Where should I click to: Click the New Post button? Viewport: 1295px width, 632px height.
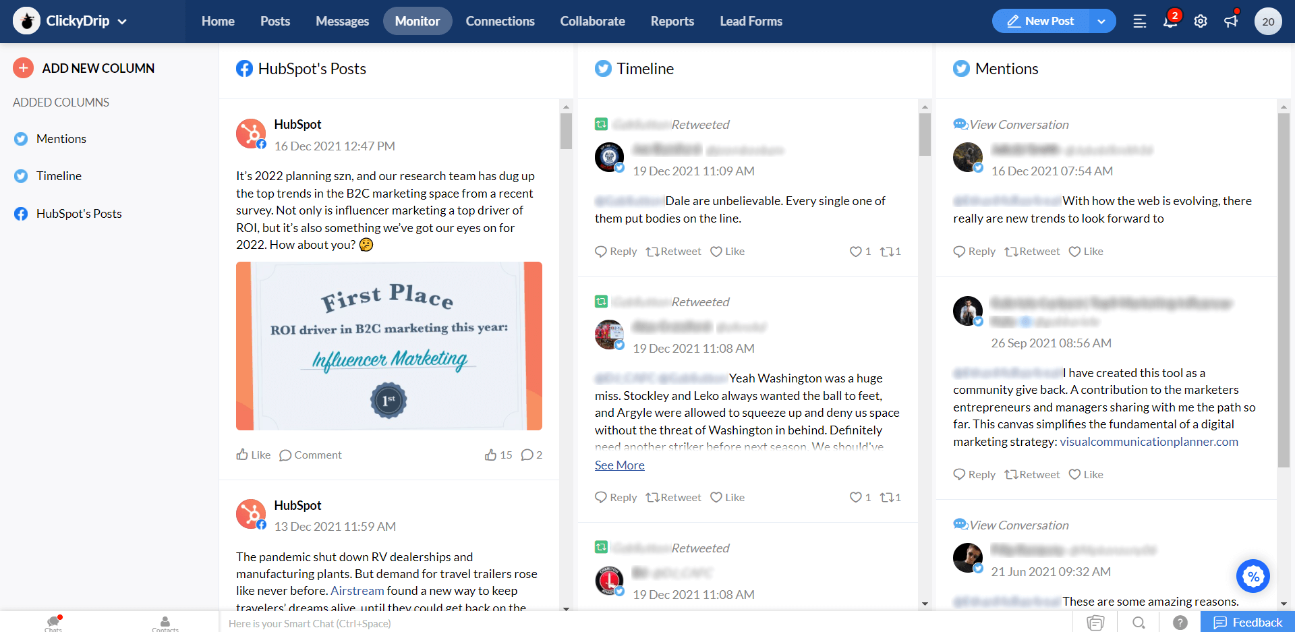pos(1040,21)
